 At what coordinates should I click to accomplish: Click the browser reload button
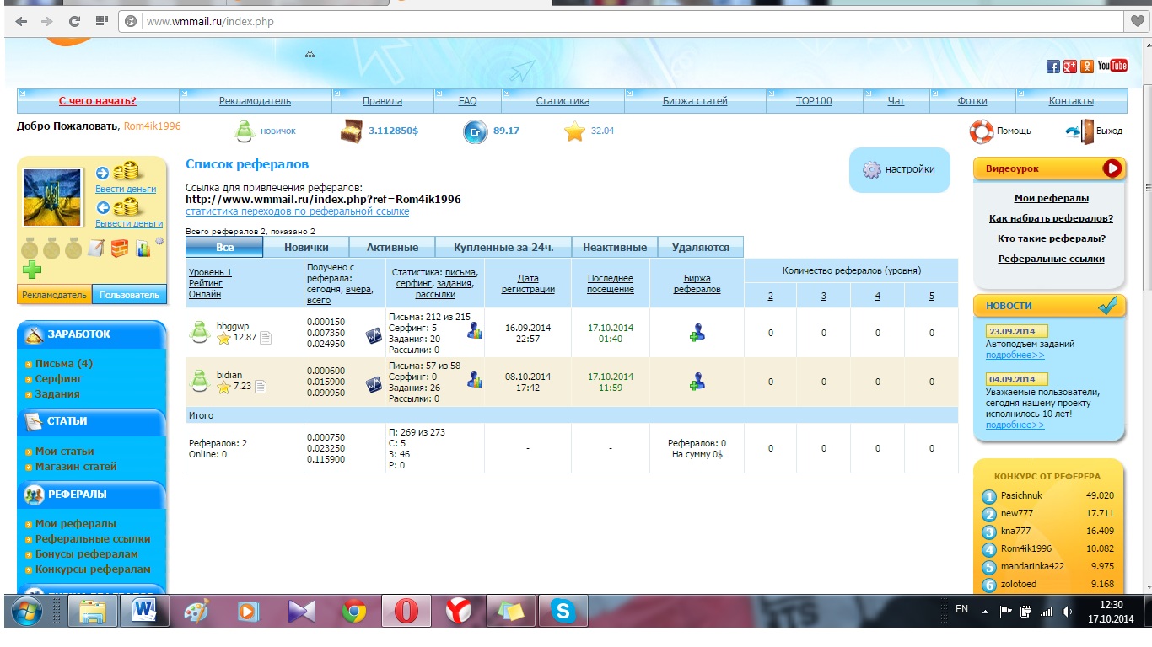tap(75, 21)
